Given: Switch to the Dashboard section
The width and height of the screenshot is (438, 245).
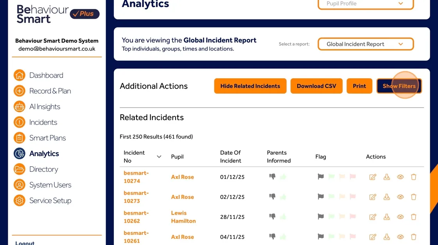Looking at the screenshot, I should (x=19, y=75).
